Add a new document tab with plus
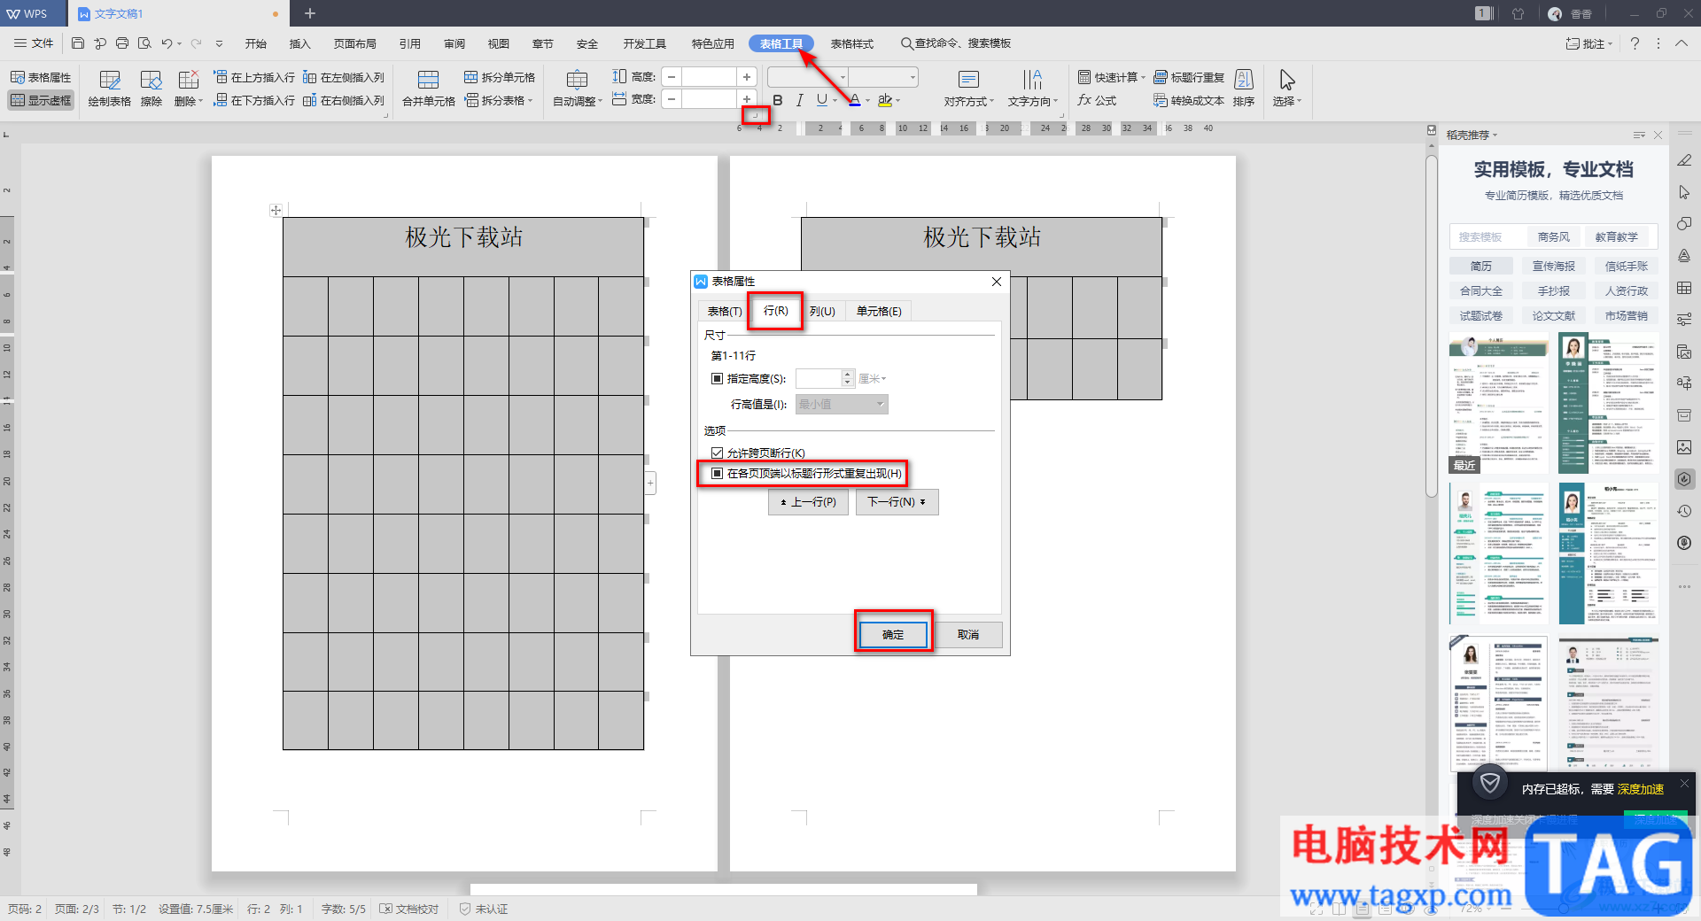This screenshot has width=1701, height=921. [x=310, y=13]
